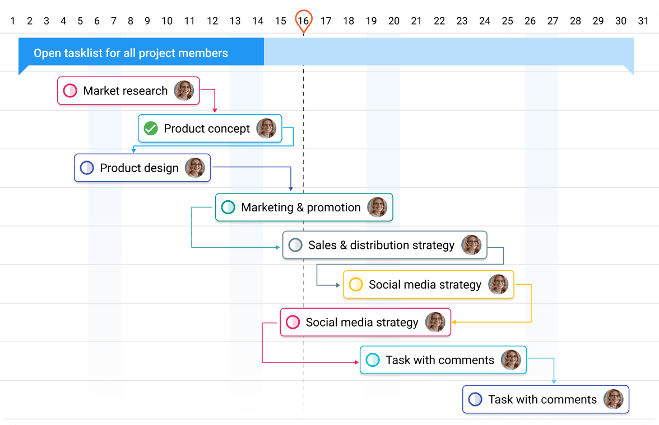Click the avatar on the teal Task with comments

(x=512, y=360)
